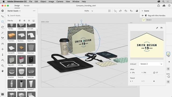
Task: Click the plus button below 100% slider
Action: tap(168, 82)
